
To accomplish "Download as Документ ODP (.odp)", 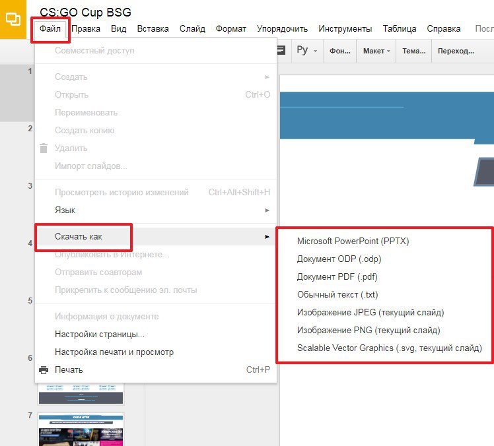I will point(384,259).
